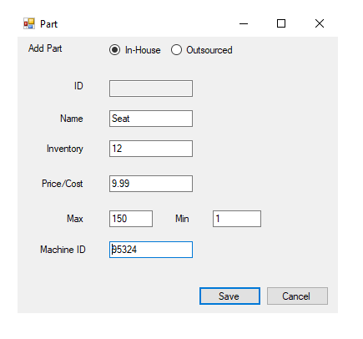Maximize the Part window
The height and width of the screenshot is (339, 363).
281,23
